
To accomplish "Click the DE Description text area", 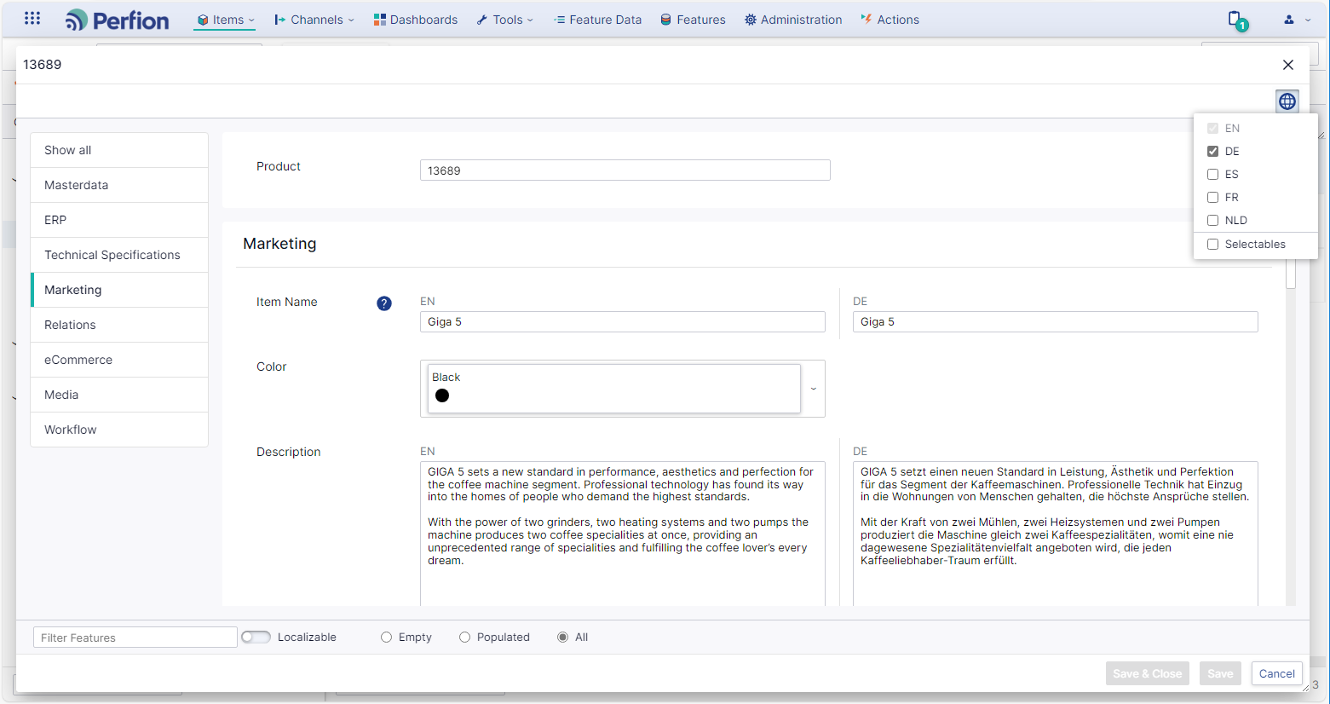I will (x=1056, y=534).
